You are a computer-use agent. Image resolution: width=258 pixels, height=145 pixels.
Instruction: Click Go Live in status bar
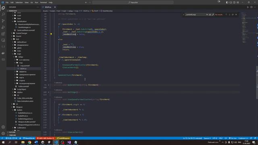pos(233,138)
